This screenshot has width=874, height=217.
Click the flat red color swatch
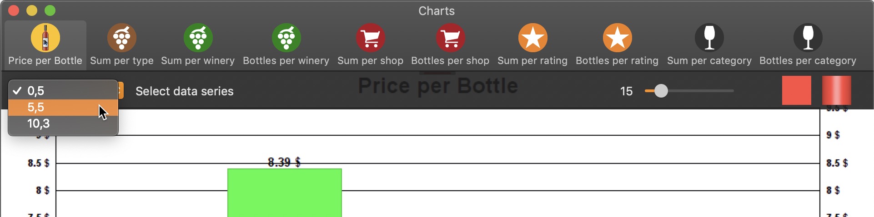click(796, 90)
